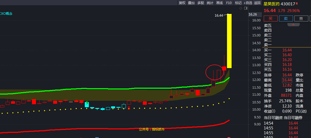311x138 pixels.
Task: Open F10 company information
Action: [229, 3]
